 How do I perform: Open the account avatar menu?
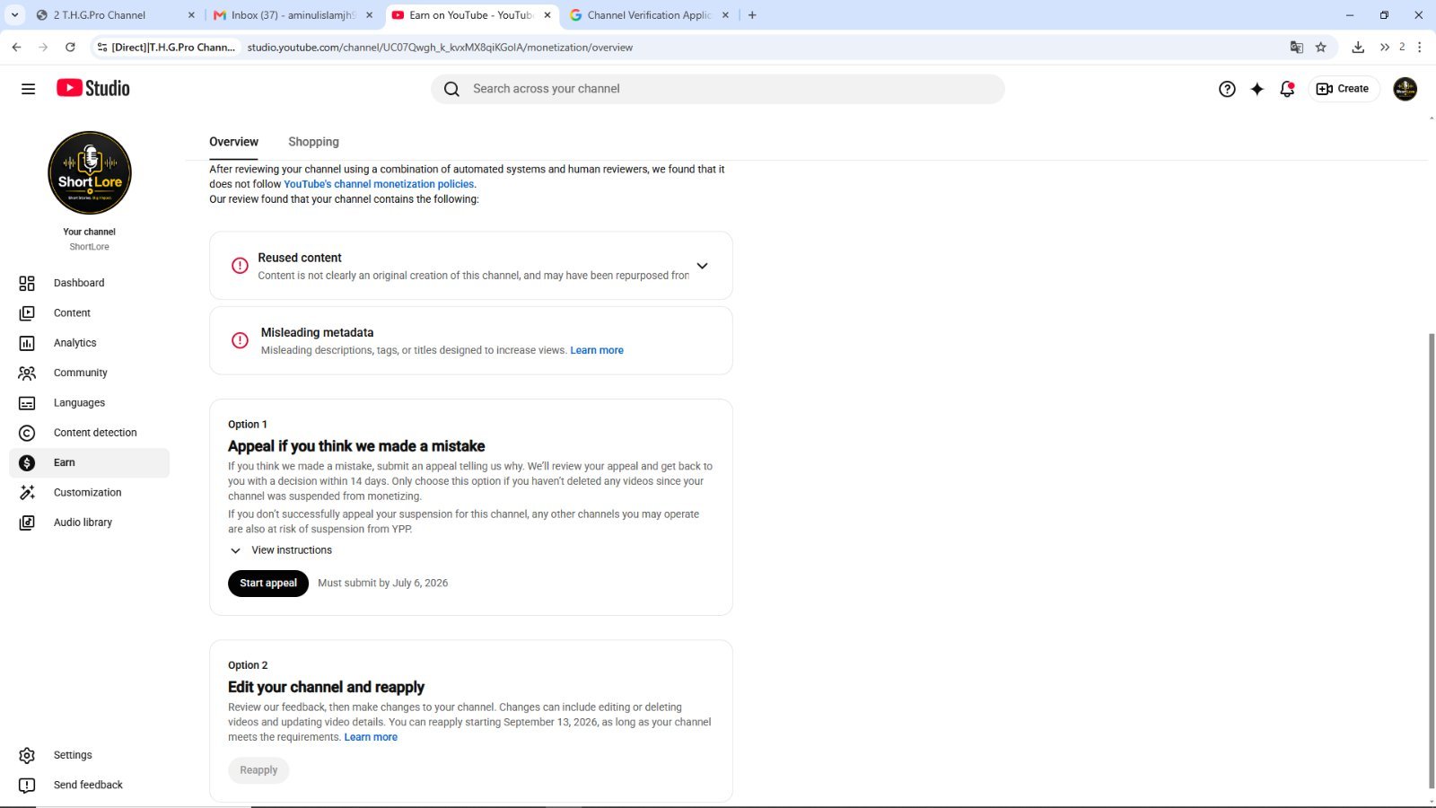(x=1405, y=89)
